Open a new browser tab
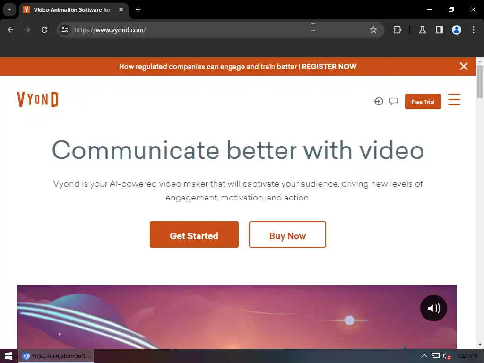484x363 pixels. pyautogui.click(x=138, y=9)
